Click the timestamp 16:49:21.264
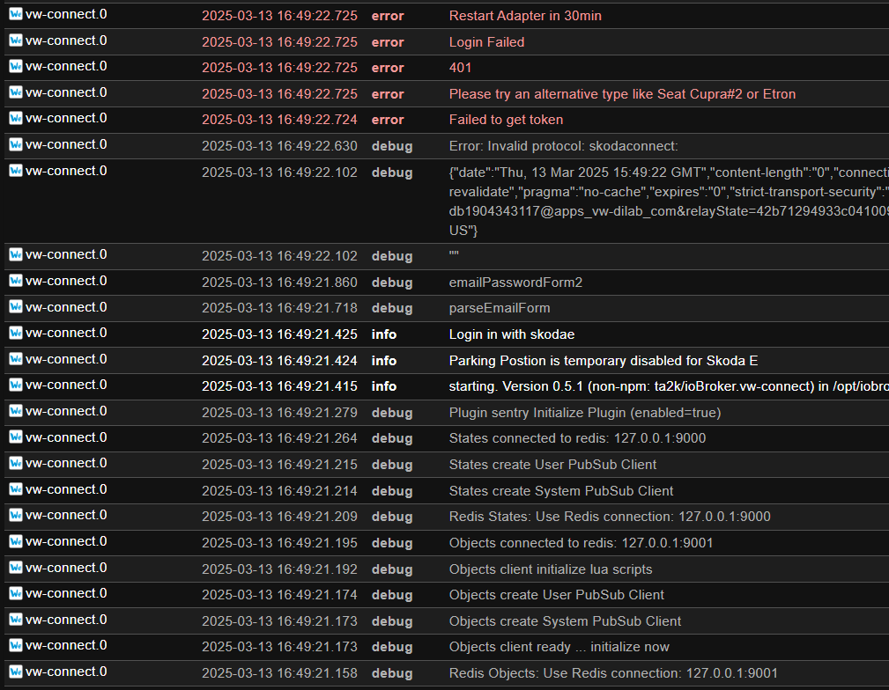889x690 pixels. [x=279, y=438]
